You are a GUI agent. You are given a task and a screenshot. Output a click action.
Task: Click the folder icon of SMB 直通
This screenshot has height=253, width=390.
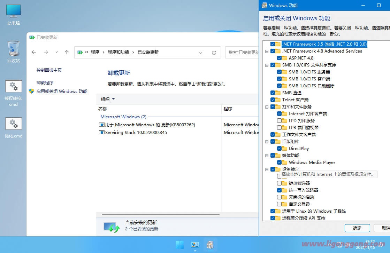(x=277, y=93)
